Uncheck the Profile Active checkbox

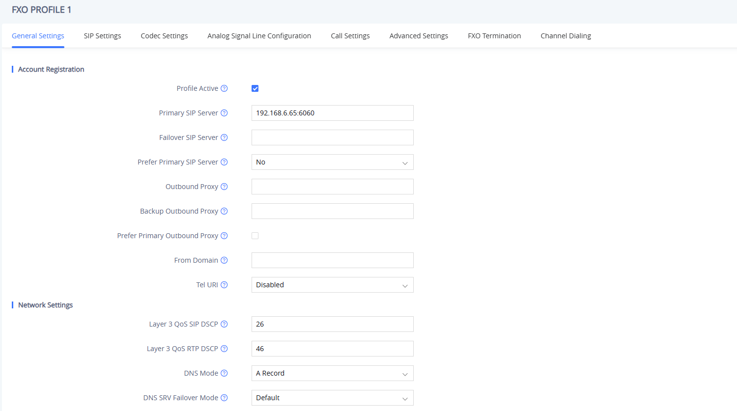(x=255, y=88)
